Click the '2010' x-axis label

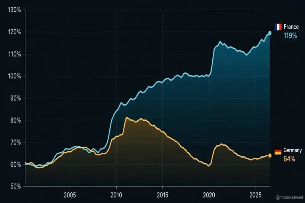click(116, 195)
